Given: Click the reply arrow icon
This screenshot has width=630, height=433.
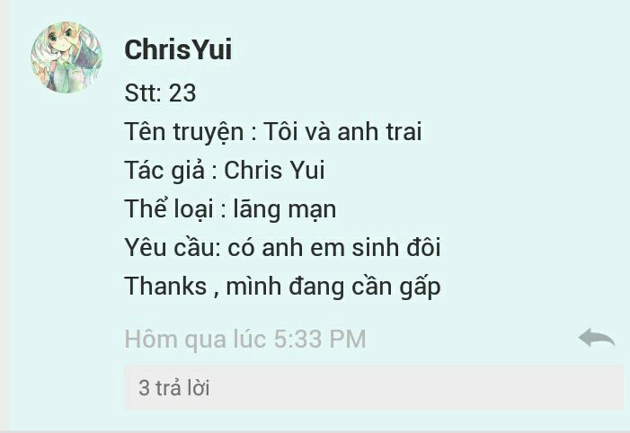Looking at the screenshot, I should [597, 338].
